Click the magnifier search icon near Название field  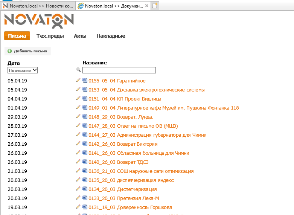point(79,70)
